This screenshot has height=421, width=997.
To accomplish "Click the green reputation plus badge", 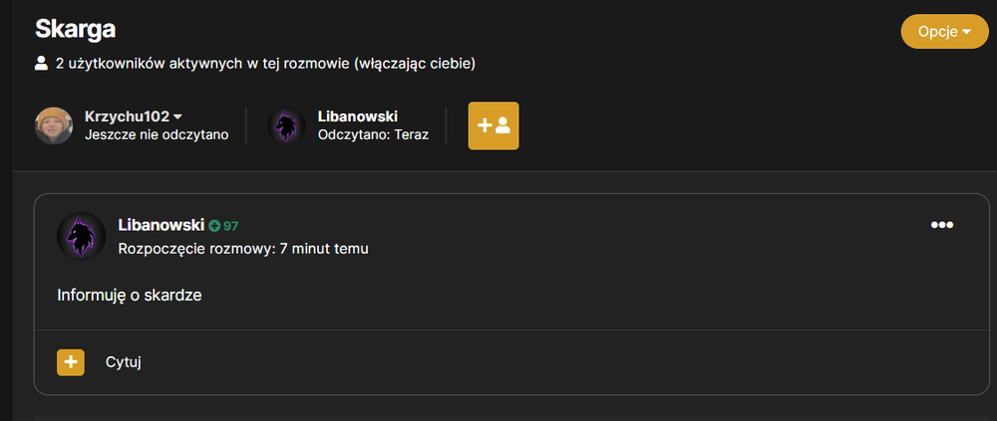I will tap(214, 225).
